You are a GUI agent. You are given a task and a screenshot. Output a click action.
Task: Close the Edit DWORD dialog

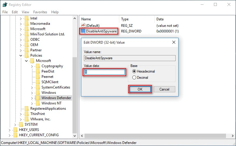click(x=174, y=42)
